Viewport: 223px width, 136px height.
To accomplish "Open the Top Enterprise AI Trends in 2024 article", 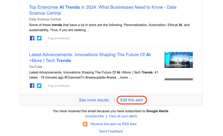I will [x=103, y=10].
